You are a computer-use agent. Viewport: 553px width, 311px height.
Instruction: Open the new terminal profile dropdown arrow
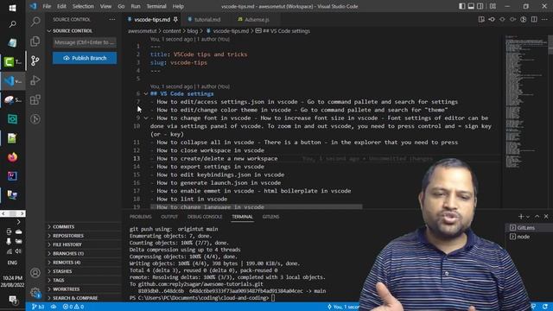(528, 217)
